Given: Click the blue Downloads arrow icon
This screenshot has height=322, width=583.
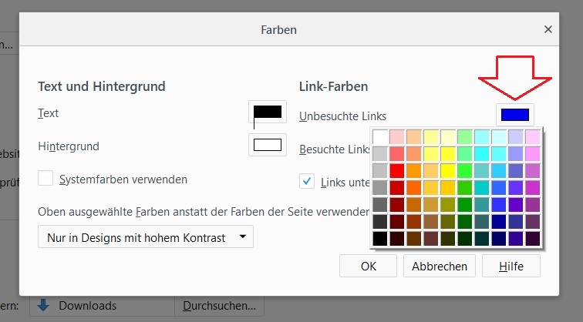Looking at the screenshot, I should coord(43,306).
